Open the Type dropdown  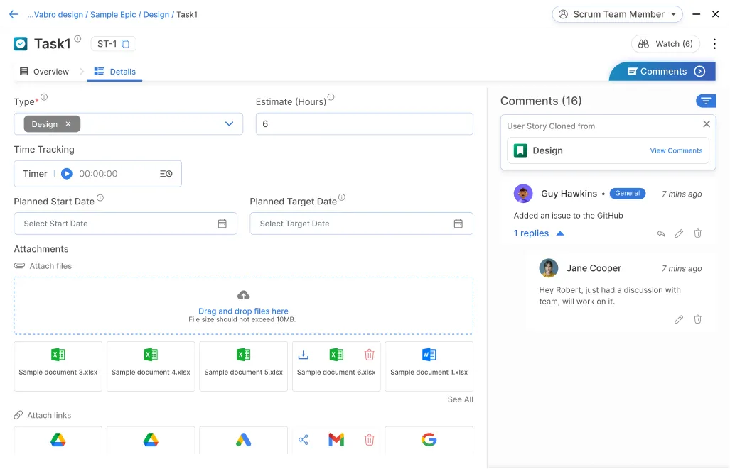click(228, 123)
